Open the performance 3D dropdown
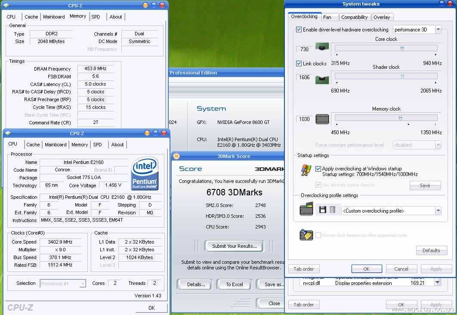The width and height of the screenshot is (457, 315). click(417, 29)
